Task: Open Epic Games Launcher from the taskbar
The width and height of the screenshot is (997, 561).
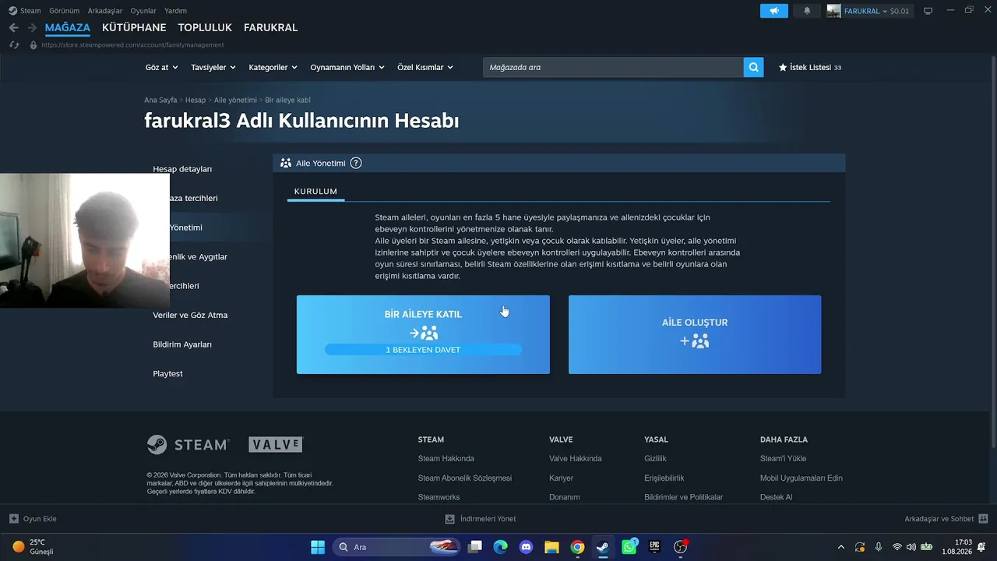Action: (x=655, y=547)
